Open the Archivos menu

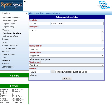pos(5,39)
